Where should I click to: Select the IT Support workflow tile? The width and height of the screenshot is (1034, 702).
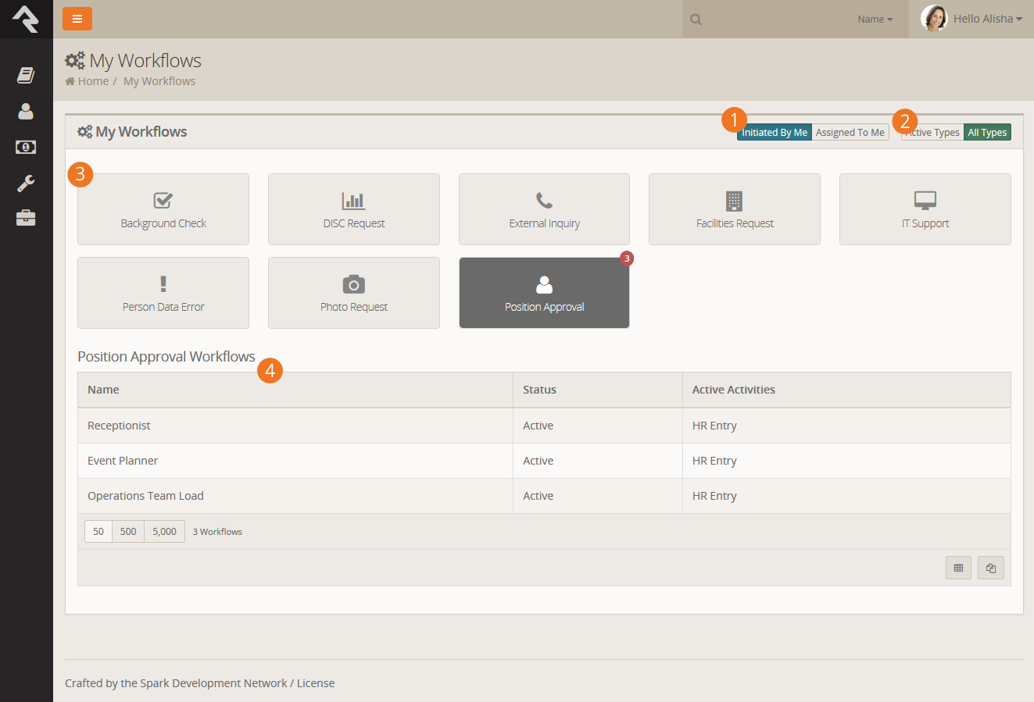925,209
